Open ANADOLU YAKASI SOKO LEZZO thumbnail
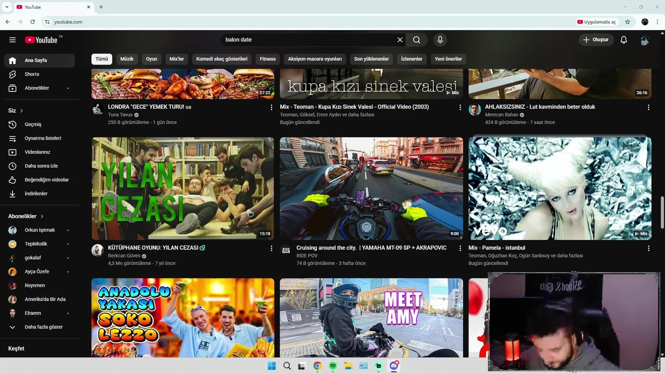Screen dimensions: 665x374 (183, 318)
